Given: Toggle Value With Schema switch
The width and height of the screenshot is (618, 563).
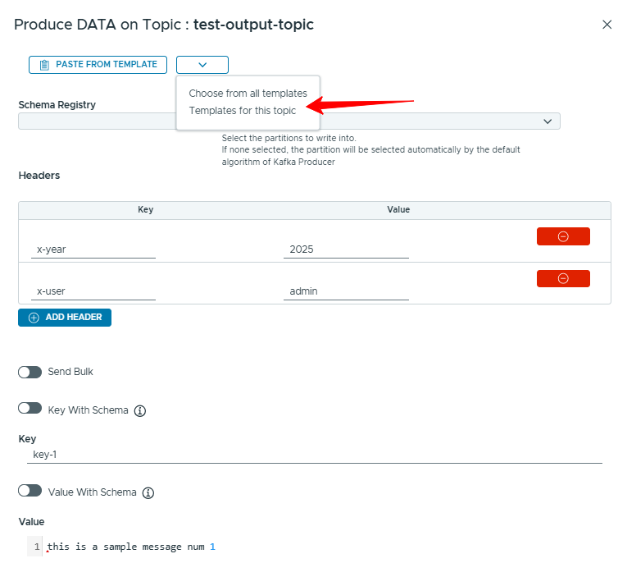Looking at the screenshot, I should pos(30,491).
